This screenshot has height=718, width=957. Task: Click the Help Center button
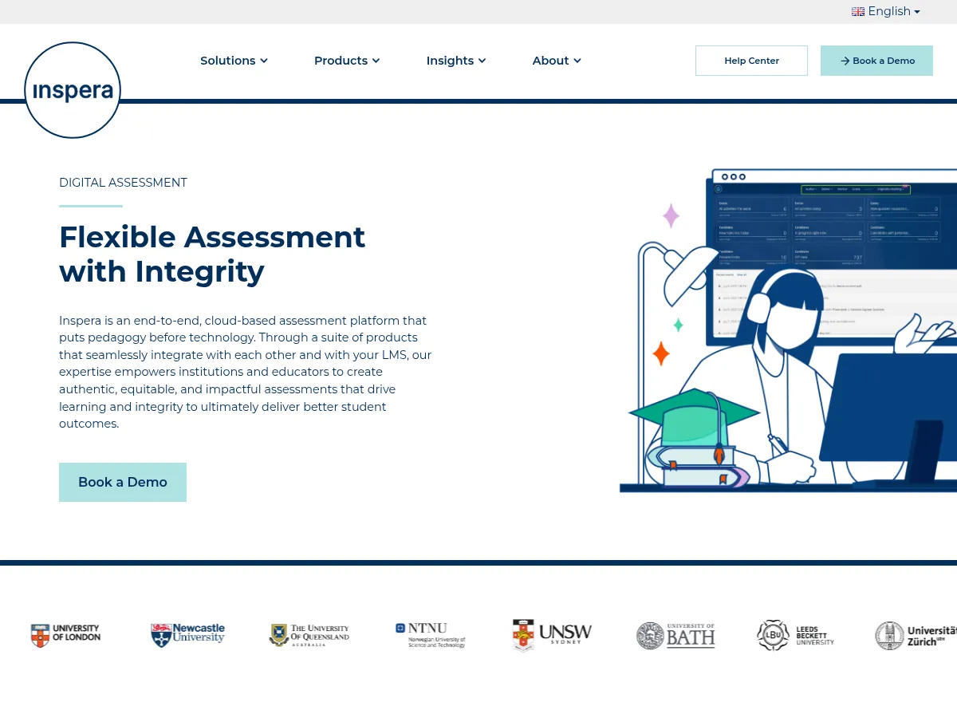coord(751,61)
